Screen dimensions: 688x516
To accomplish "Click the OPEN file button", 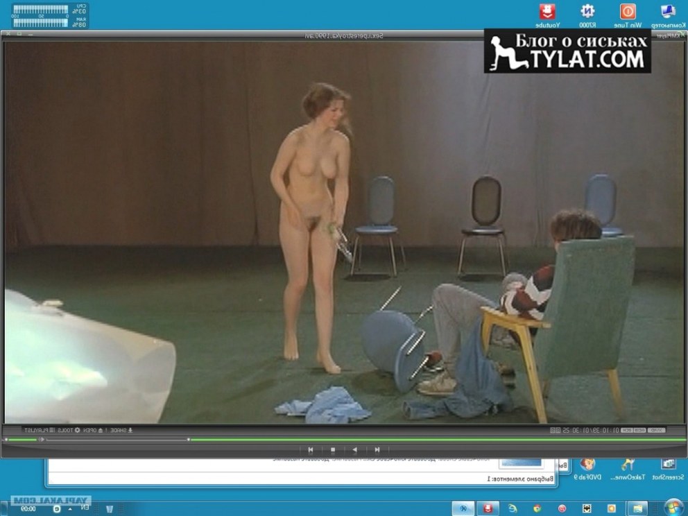I will (x=89, y=431).
